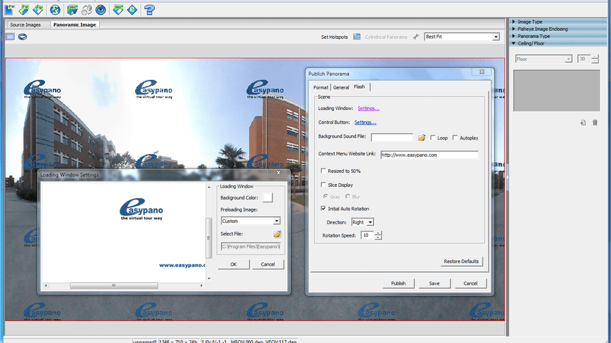
Task: Adjust the ceiling/floor value spinner arrows
Action: 595,59
